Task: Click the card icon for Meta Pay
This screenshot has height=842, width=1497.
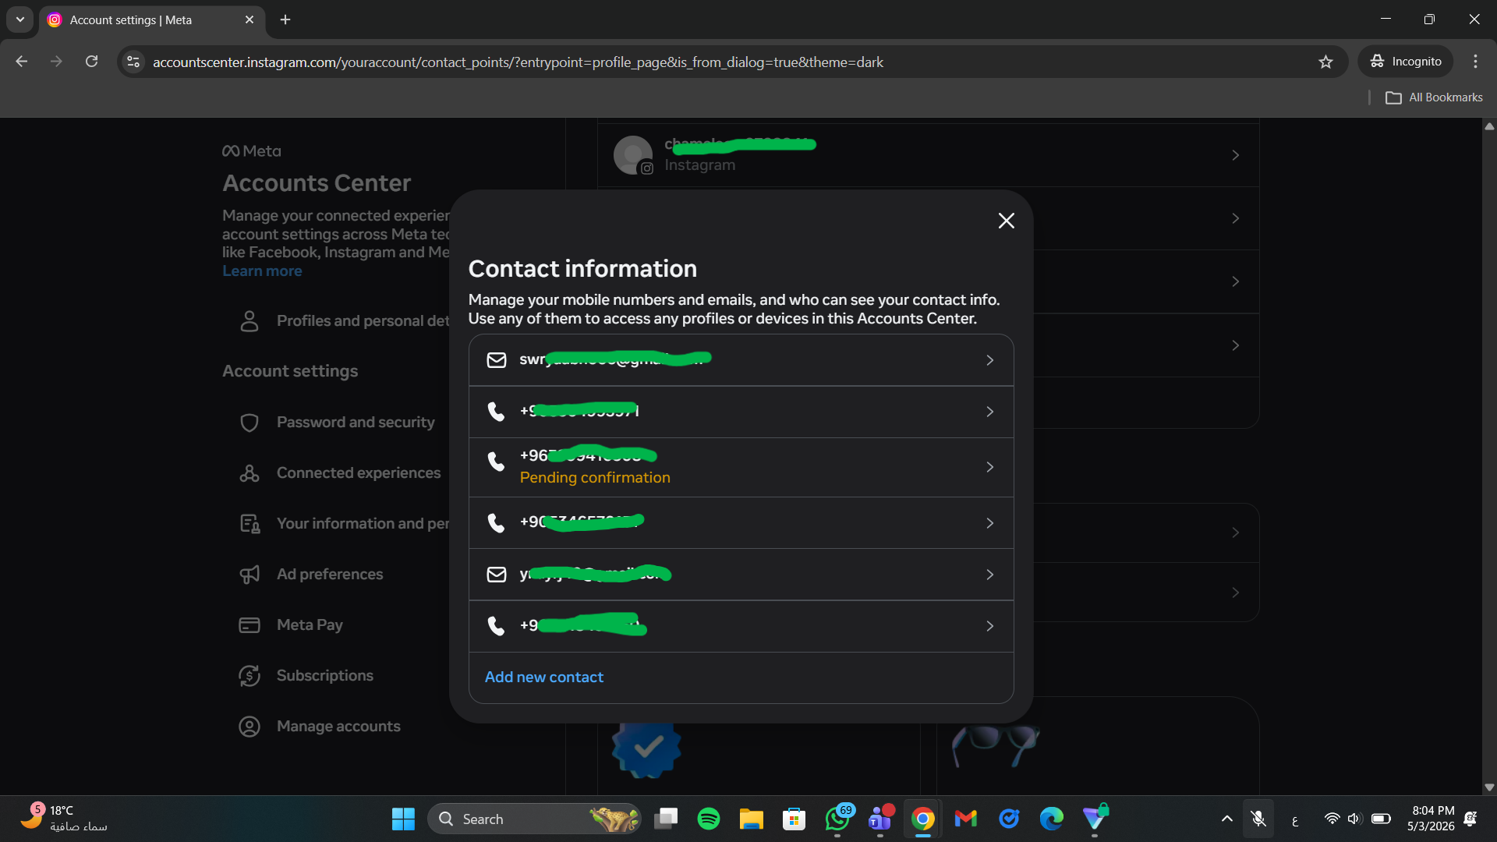Action: [x=249, y=625]
